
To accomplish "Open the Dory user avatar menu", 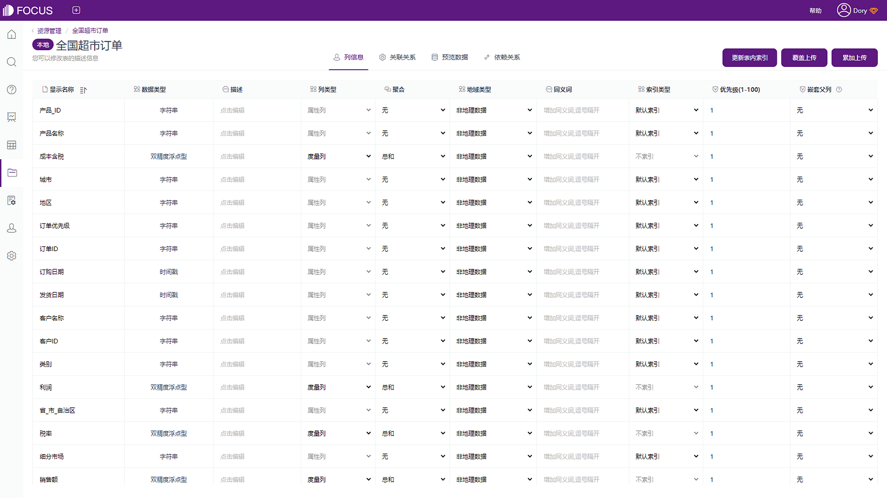I will (x=858, y=10).
